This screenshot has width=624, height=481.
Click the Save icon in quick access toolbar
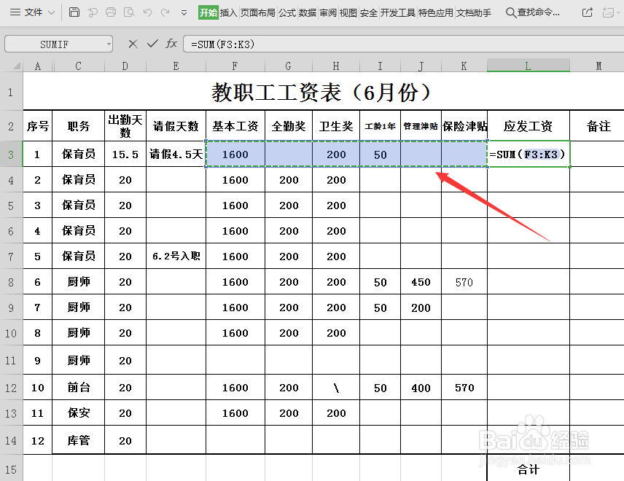point(74,12)
